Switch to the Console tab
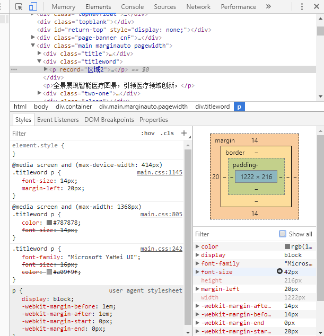The height and width of the screenshot is (336, 324). pos(132,7)
